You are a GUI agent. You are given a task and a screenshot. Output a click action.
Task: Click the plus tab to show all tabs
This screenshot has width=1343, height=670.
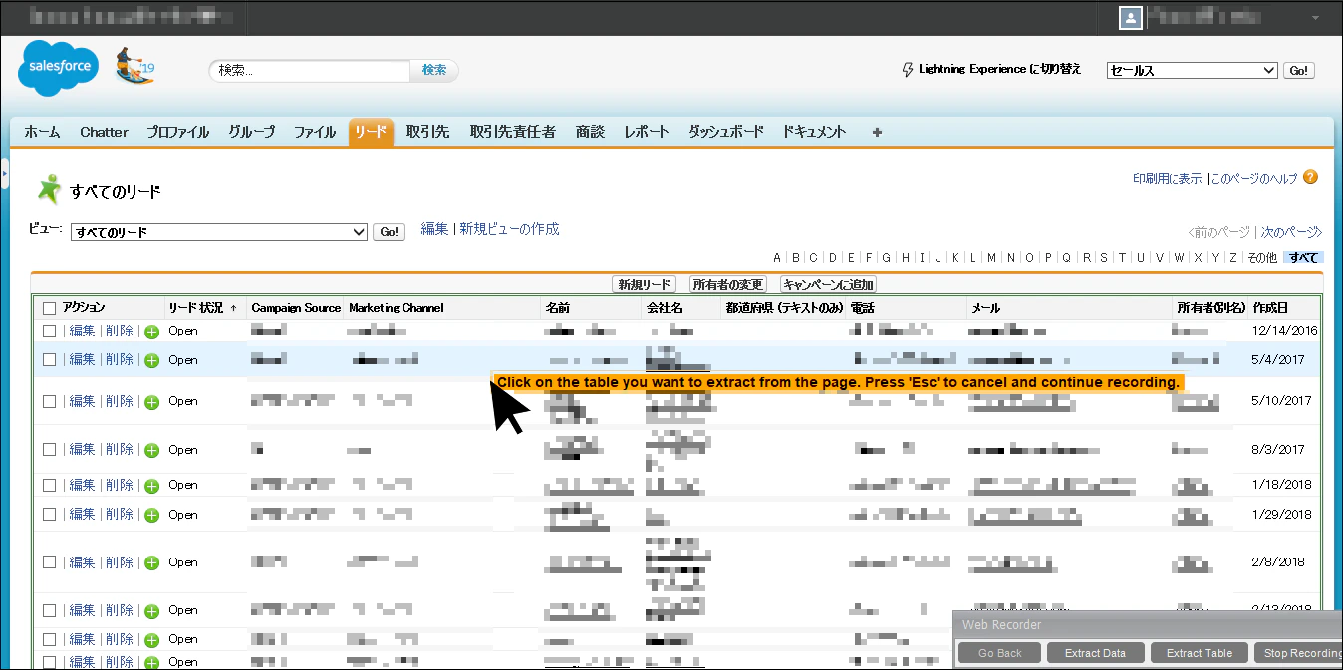pos(877,132)
